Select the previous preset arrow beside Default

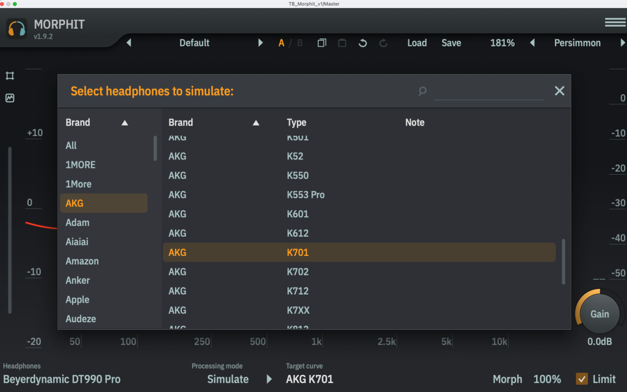[129, 43]
